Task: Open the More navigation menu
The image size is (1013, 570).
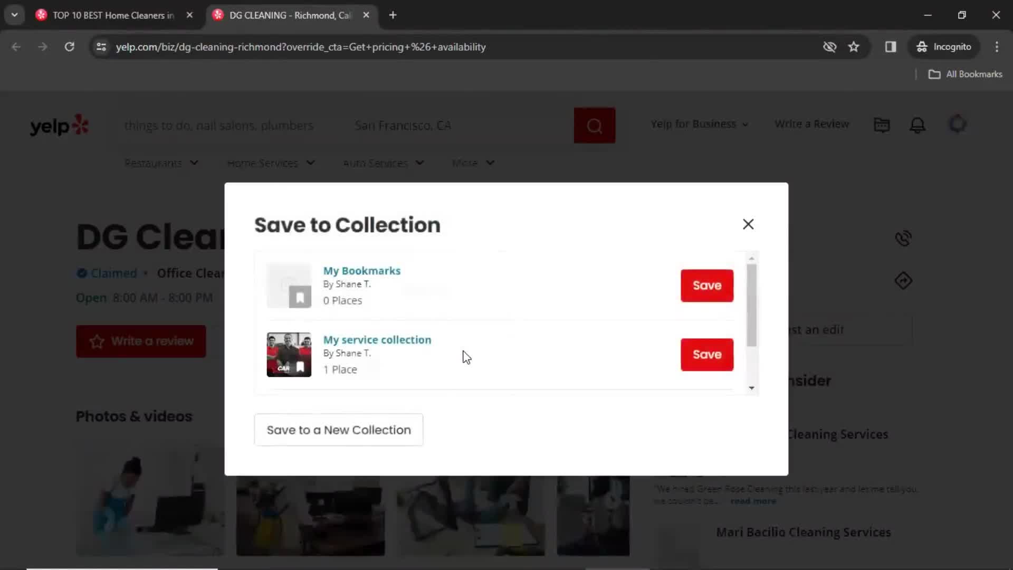Action: [472, 162]
